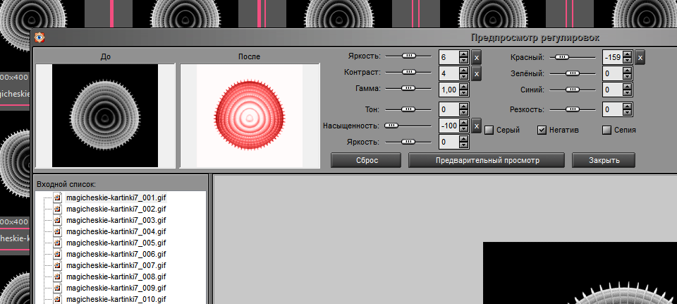Click the После preview thumbnail
This screenshot has width=677, height=304.
(x=250, y=116)
